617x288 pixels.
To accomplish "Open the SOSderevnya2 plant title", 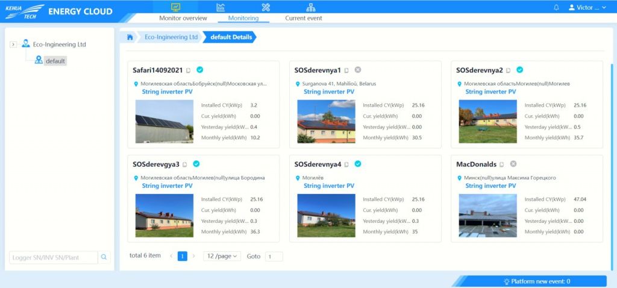I will [x=479, y=70].
